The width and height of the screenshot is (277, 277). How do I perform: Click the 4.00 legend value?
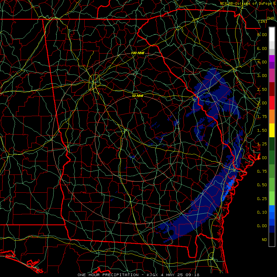[x=262, y=62]
